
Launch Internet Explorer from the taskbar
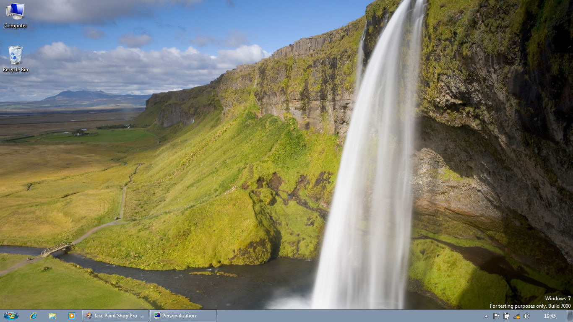[x=34, y=316]
